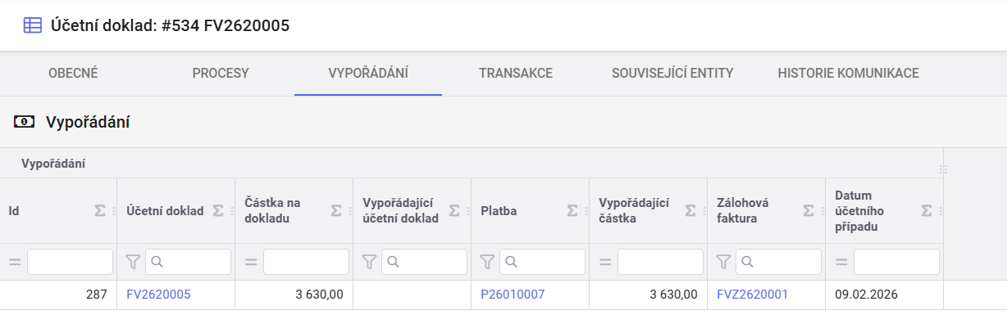Open equals operator for Vypořádající částka filter
This screenshot has height=324, width=1007.
coord(605,262)
